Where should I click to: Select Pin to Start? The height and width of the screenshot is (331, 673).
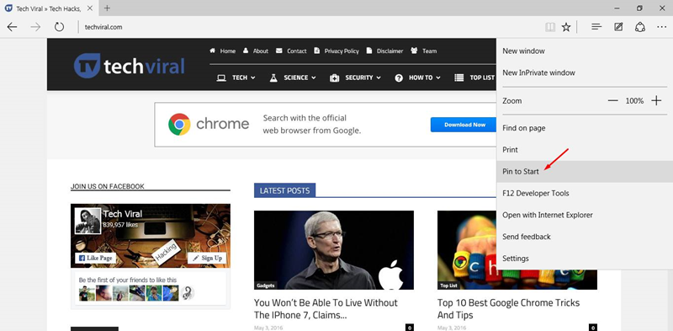click(x=585, y=172)
